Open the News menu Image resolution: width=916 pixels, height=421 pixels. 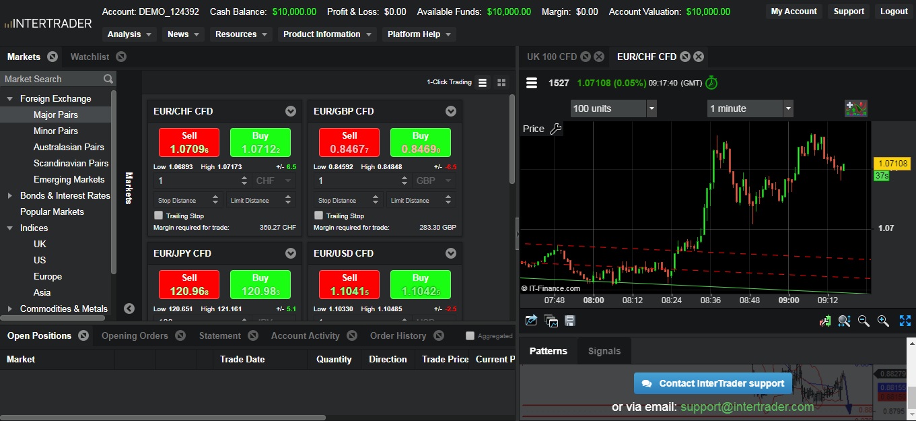point(184,34)
